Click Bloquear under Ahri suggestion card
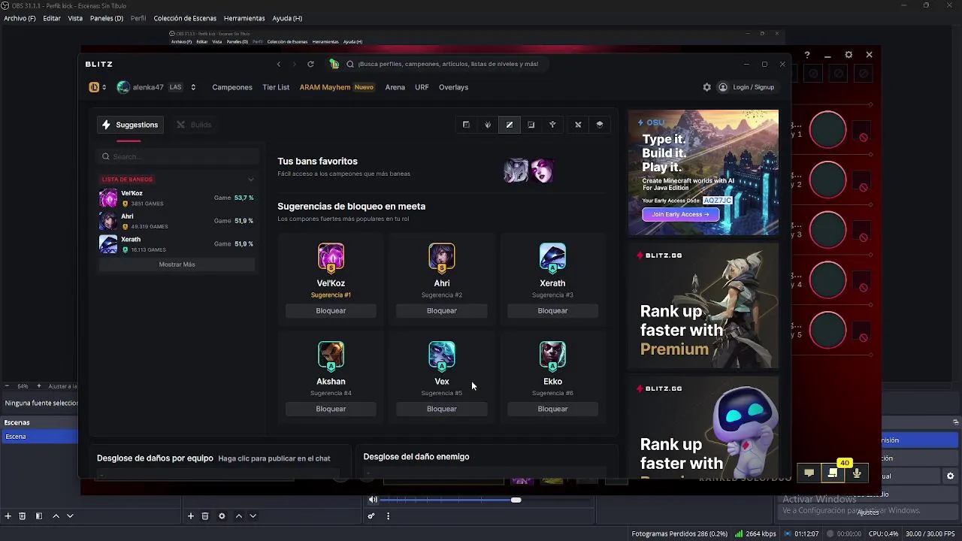The width and height of the screenshot is (962, 541). click(442, 311)
